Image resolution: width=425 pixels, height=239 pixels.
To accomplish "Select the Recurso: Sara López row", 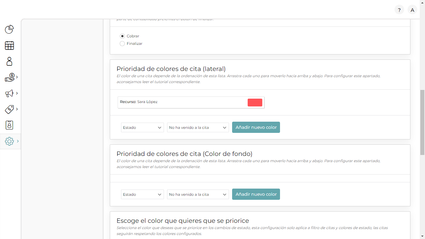I will tap(191, 102).
